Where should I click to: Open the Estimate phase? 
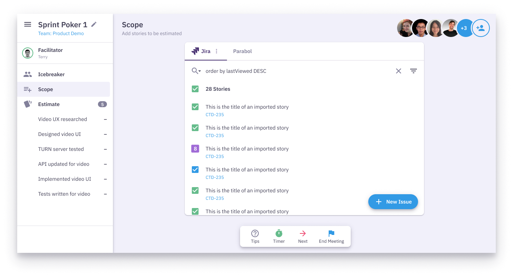pyautogui.click(x=64, y=104)
